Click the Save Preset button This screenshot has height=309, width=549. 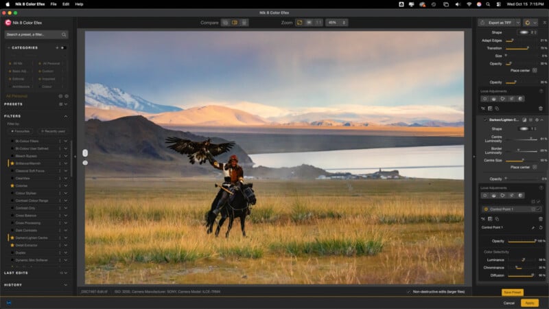point(512,292)
